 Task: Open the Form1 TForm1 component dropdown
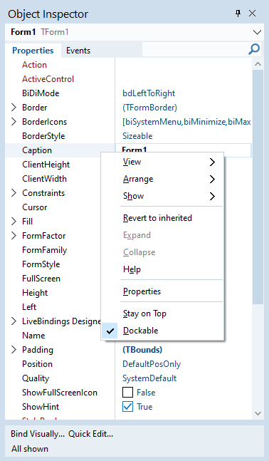(x=257, y=32)
